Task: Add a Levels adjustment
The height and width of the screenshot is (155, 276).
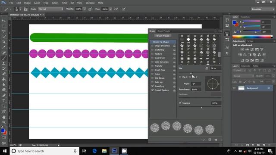Action: tap(247, 50)
